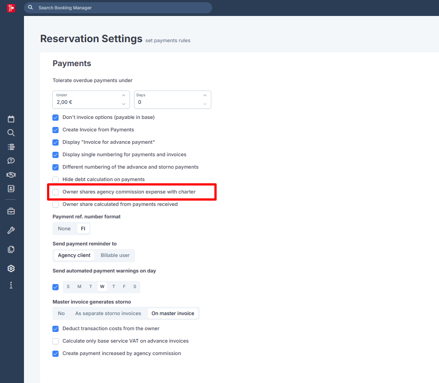Choose As separate storno invoices option

click(108, 314)
